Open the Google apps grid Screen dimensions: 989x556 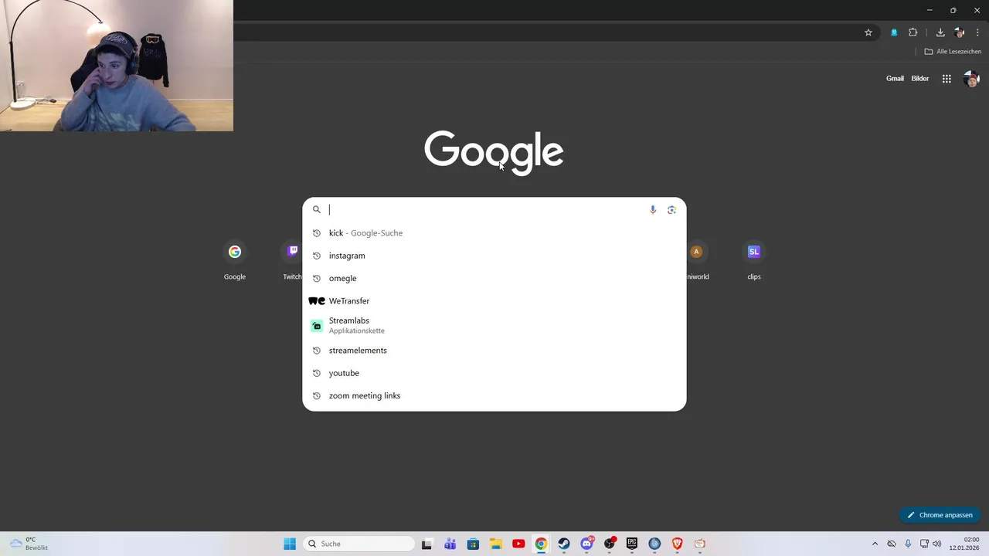(947, 79)
